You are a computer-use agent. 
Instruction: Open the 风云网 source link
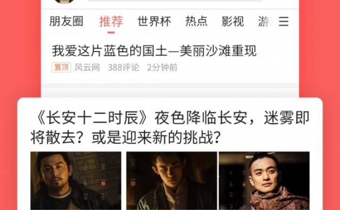coord(87,67)
